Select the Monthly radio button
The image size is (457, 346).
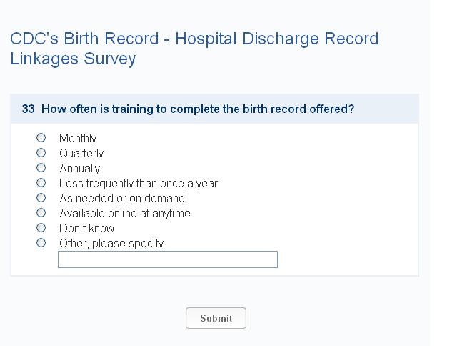click(41, 138)
